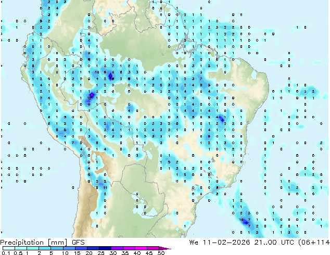Click the over-50 arrow at legend end

pos(165,248)
